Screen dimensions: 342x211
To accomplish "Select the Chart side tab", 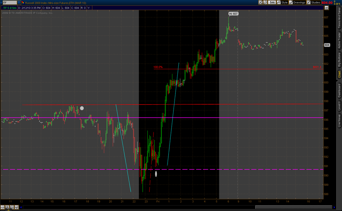I will pyautogui.click(x=339, y=74).
